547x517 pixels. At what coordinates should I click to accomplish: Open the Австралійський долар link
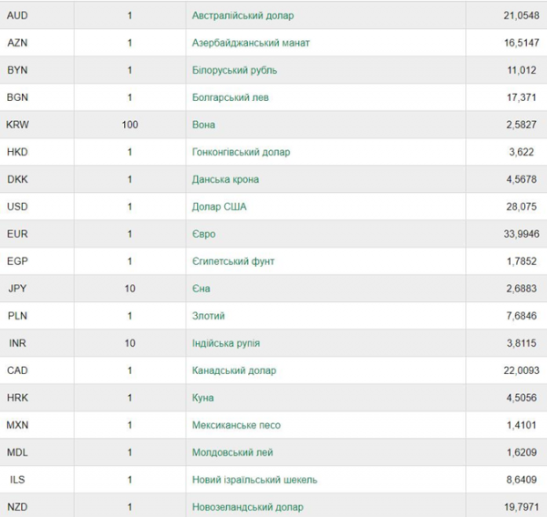click(243, 15)
